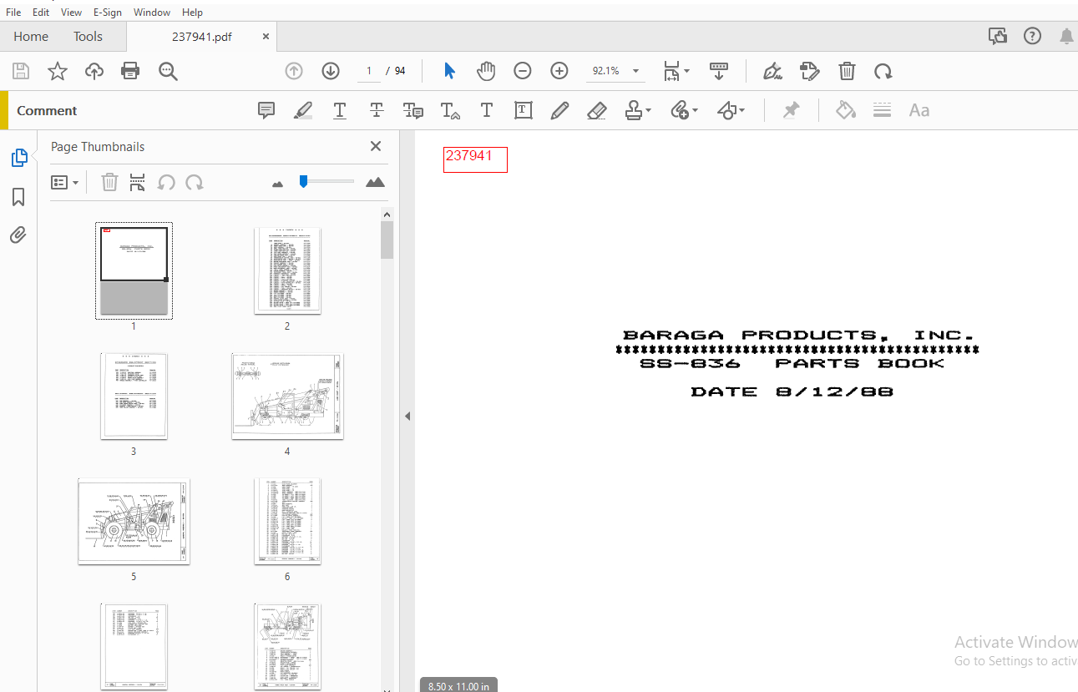The width and height of the screenshot is (1078, 692).
Task: Open the Bookmarks sidebar panel
Action: coord(18,197)
